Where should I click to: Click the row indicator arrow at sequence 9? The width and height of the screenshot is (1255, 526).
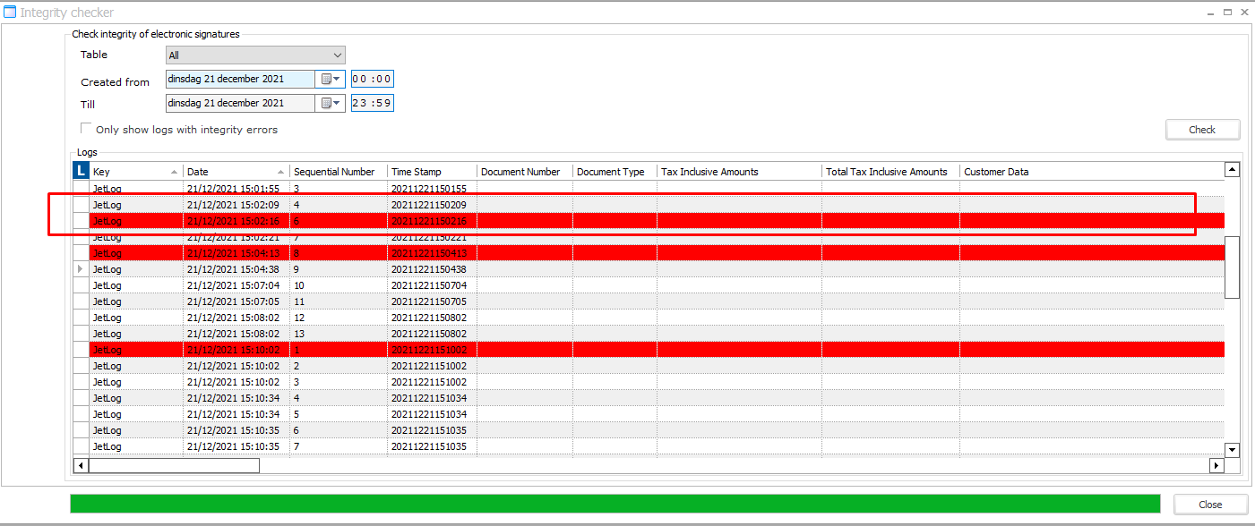coord(81,269)
